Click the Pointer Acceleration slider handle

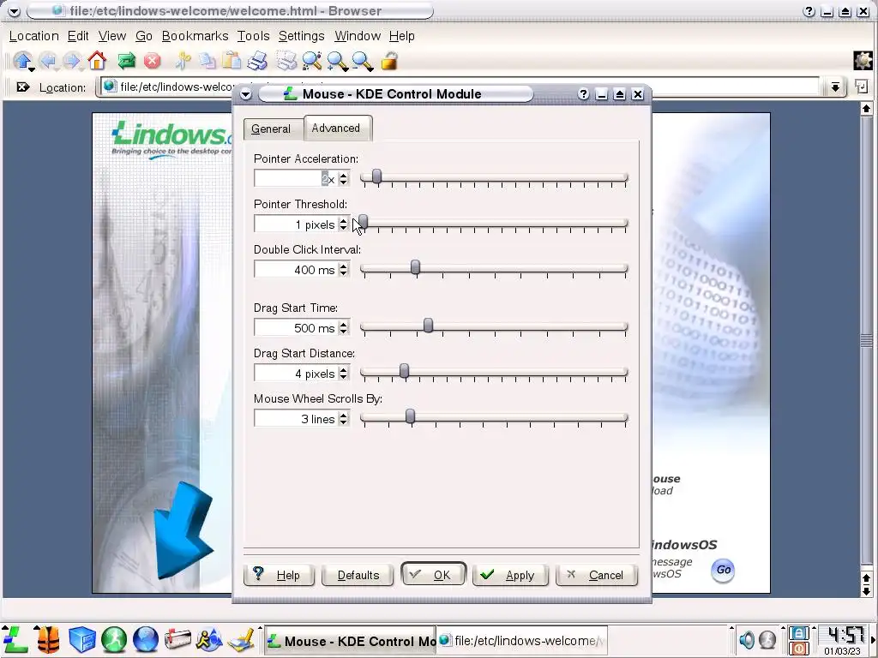coord(376,176)
